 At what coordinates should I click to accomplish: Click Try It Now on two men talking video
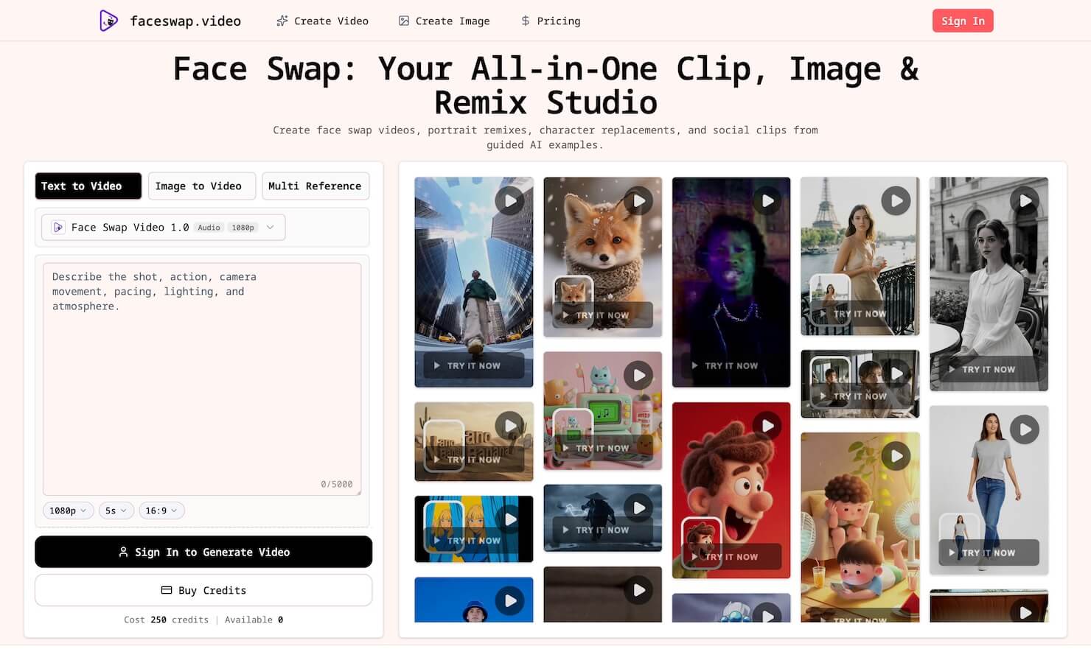pyautogui.click(x=860, y=396)
